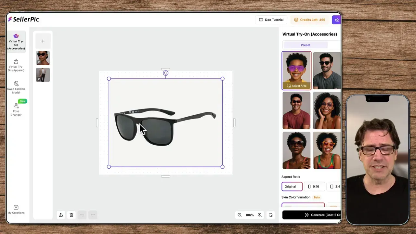The height and width of the screenshot is (234, 416).
Task: Open Virtual Try-On (Apparel) tool
Action: pyautogui.click(x=16, y=65)
